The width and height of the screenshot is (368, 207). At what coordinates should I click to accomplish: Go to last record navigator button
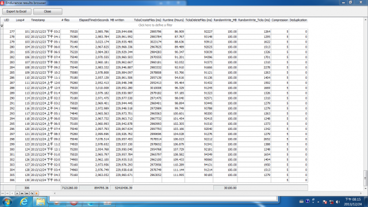[27, 193]
